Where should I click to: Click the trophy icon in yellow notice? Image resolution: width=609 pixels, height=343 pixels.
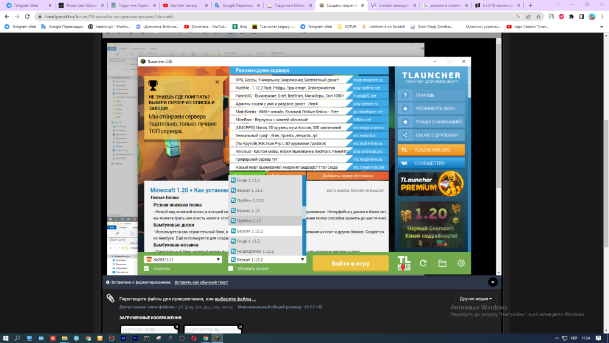[x=153, y=85]
